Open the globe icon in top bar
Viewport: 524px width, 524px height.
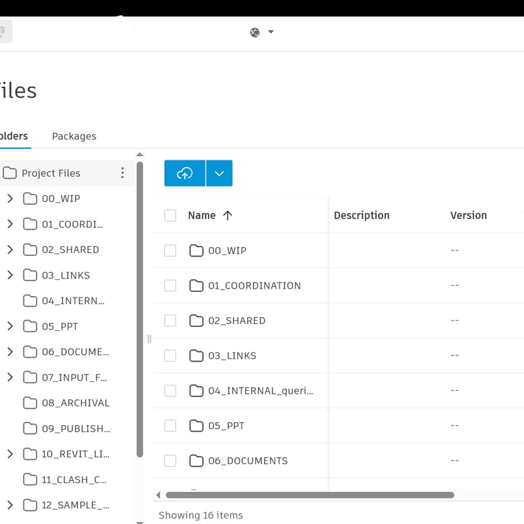pyautogui.click(x=255, y=32)
